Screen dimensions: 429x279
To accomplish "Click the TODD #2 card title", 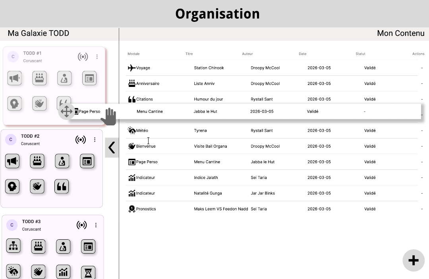I will click(30, 136).
